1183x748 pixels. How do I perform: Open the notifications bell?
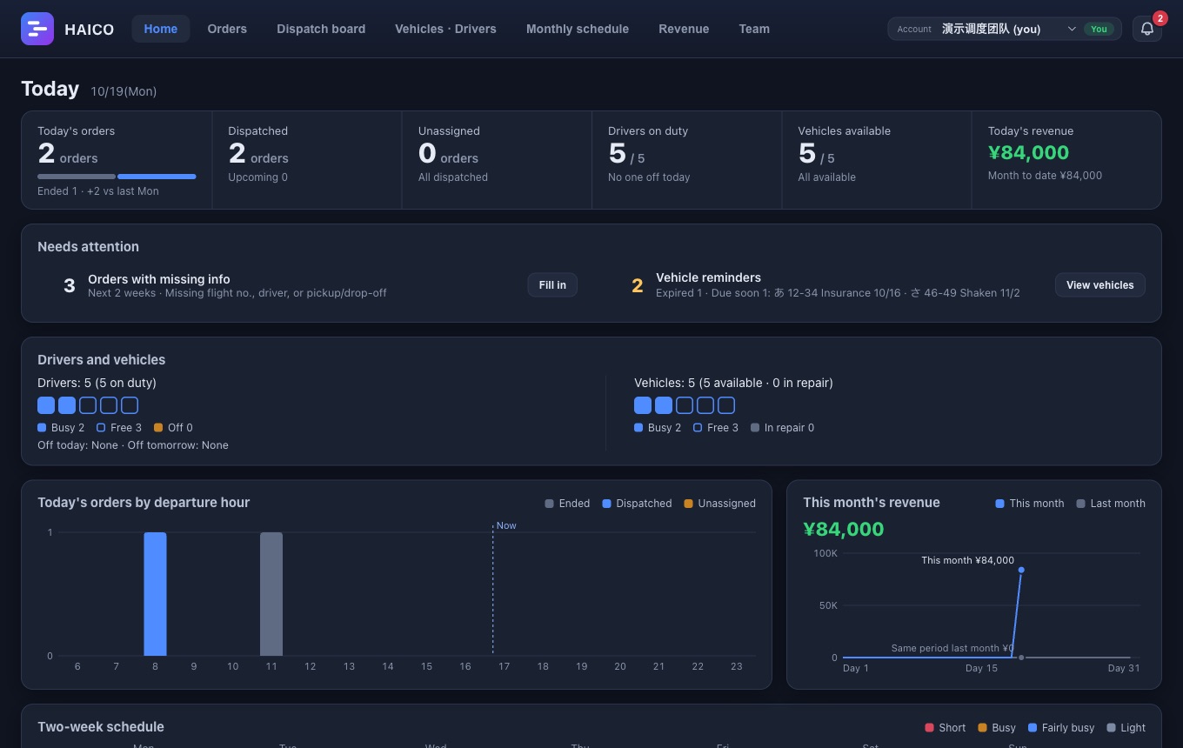1147,29
